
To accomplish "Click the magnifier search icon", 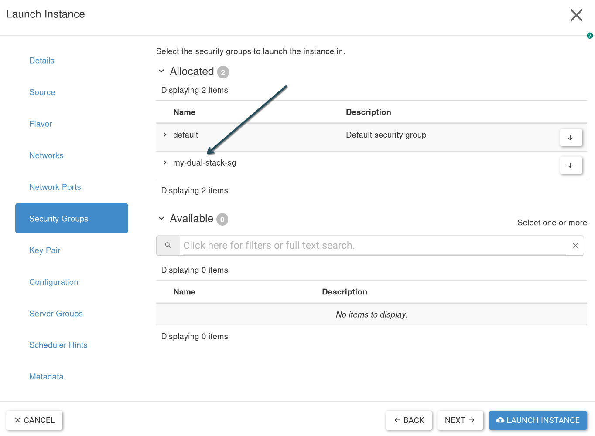I will coord(168,246).
